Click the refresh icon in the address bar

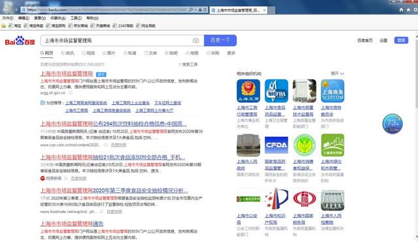tap(205, 10)
